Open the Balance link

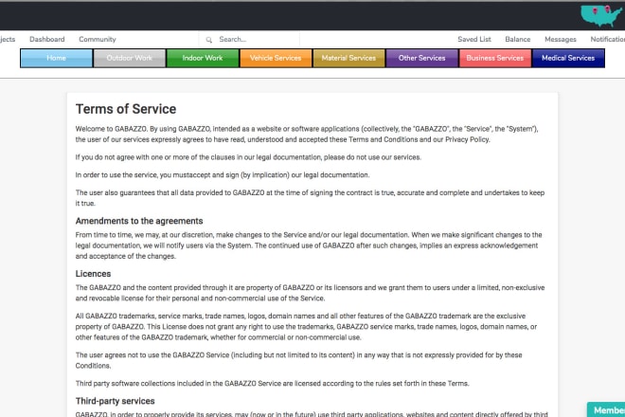coord(518,39)
